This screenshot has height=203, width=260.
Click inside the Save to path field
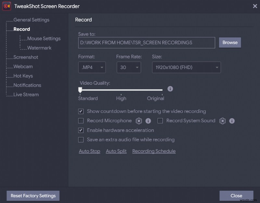tap(146, 42)
